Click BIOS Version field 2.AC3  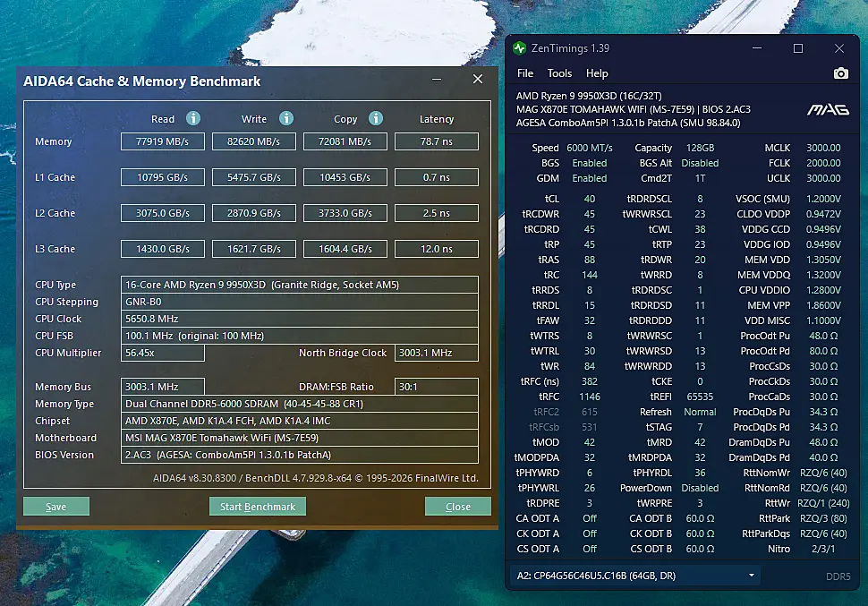(300, 455)
